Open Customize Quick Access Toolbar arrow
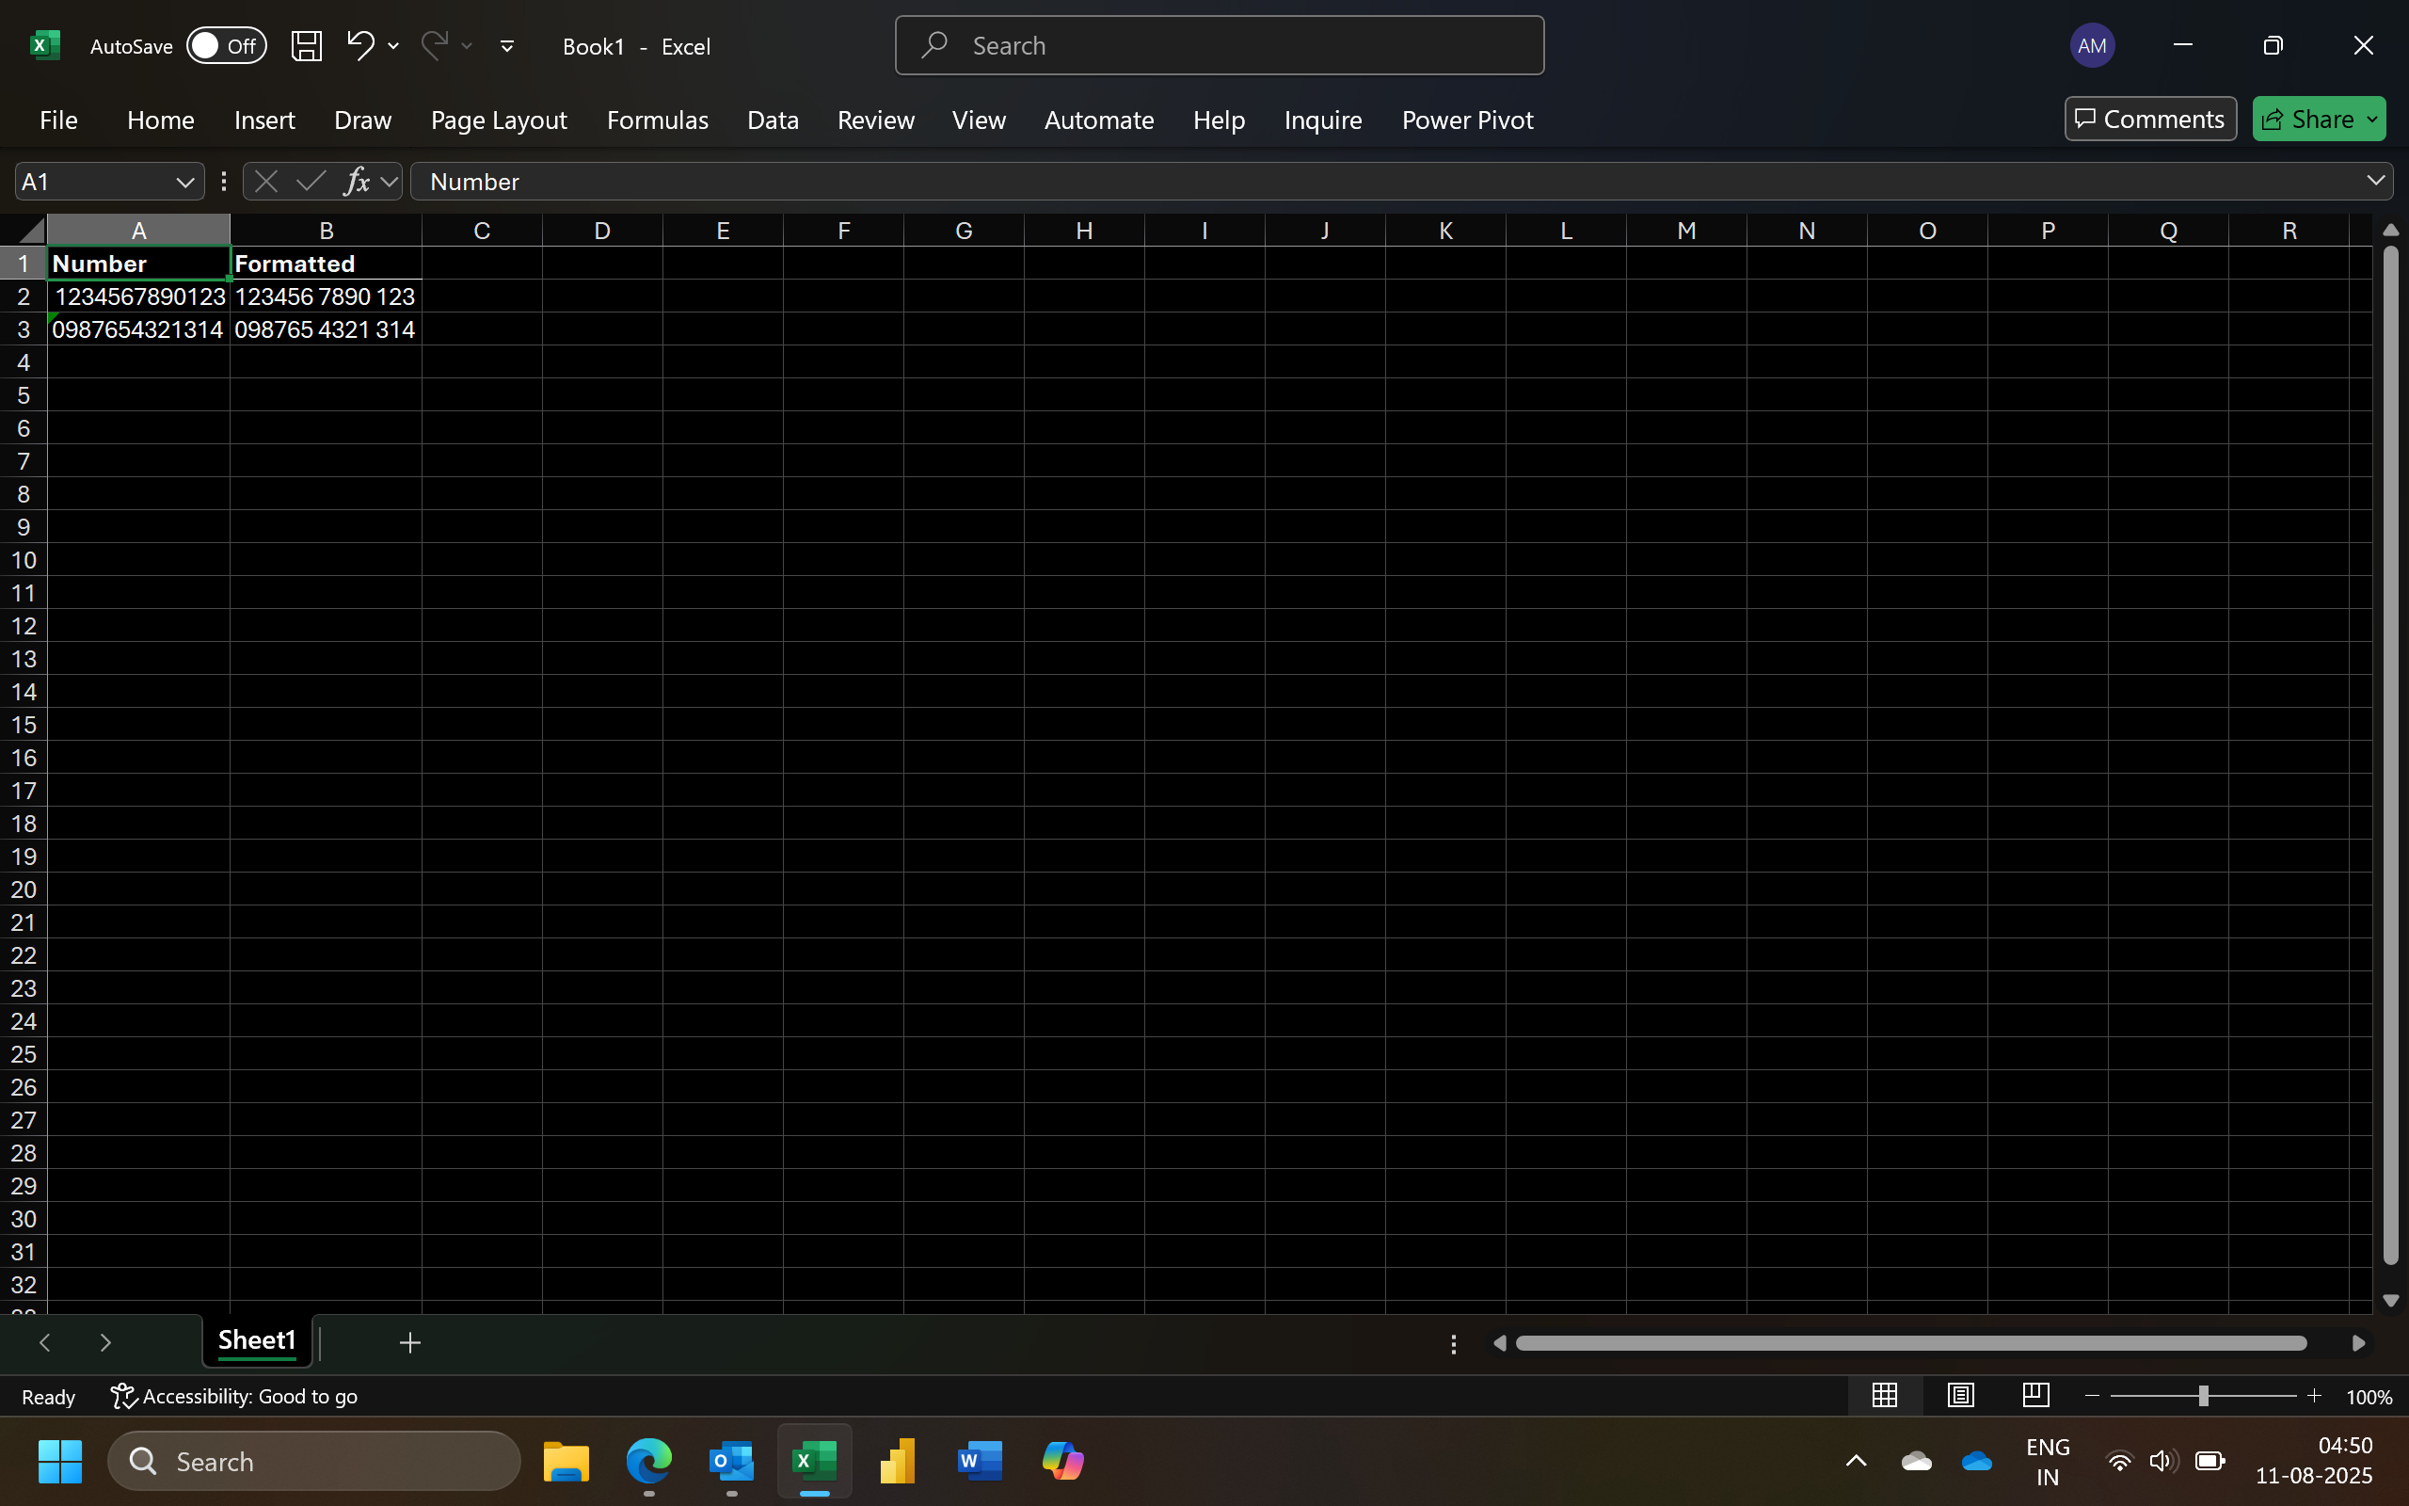 (x=506, y=46)
